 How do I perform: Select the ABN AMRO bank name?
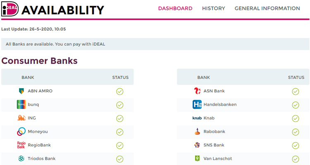pyautogui.click(x=40, y=91)
